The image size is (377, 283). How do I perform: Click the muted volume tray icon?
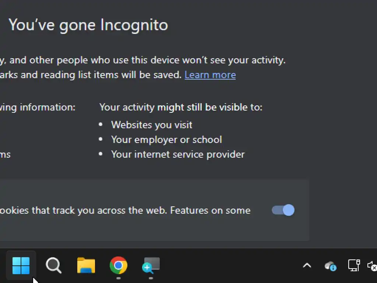click(372, 265)
